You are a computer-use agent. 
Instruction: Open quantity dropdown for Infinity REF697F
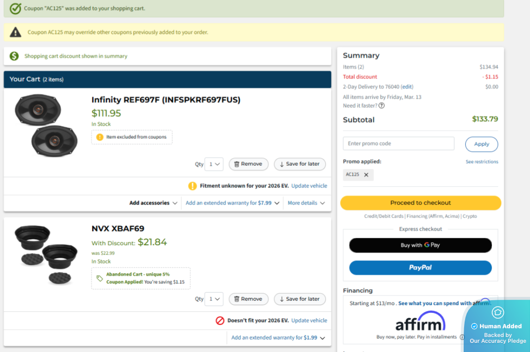[213, 164]
